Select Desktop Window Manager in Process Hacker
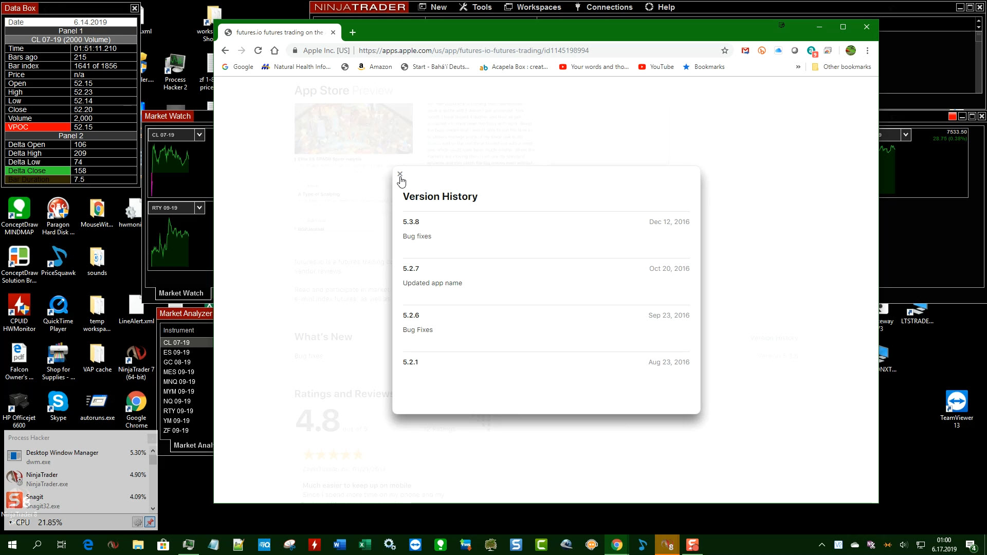987x555 pixels. [77, 457]
